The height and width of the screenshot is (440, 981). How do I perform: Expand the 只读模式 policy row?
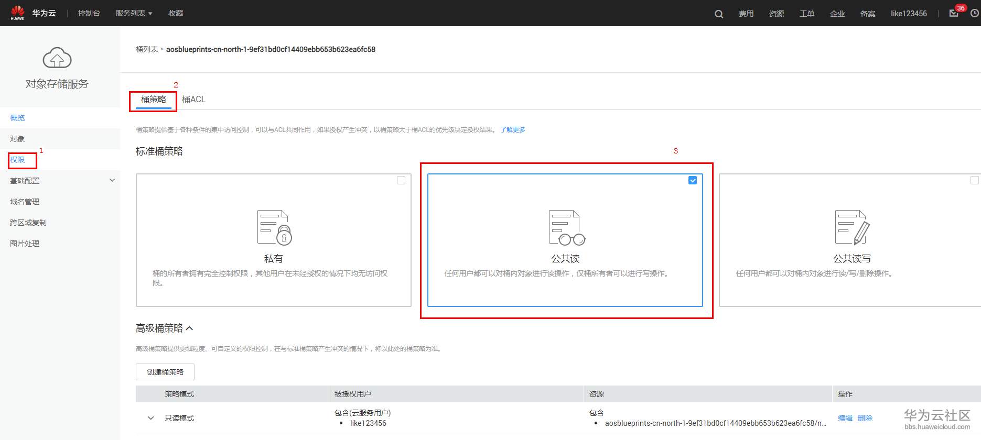[151, 418]
